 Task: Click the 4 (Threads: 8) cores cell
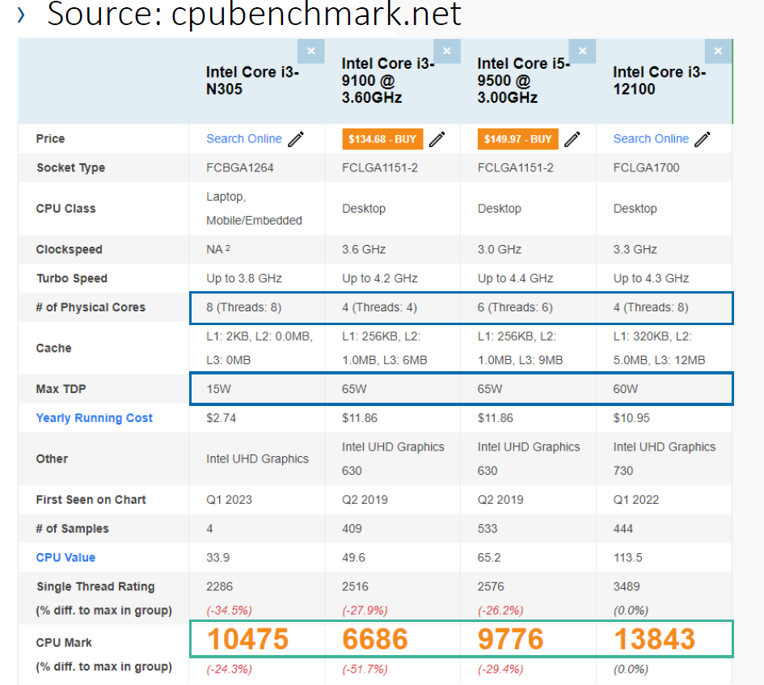click(651, 307)
